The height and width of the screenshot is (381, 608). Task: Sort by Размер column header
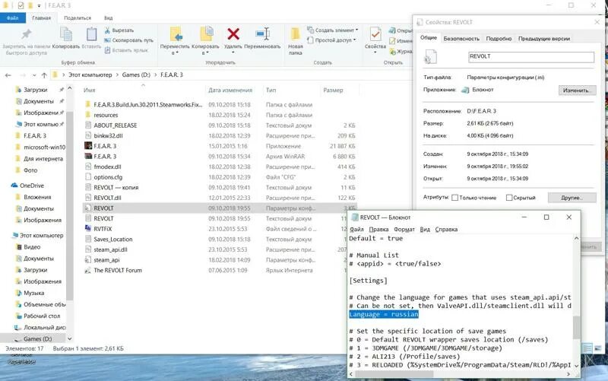tap(333, 90)
